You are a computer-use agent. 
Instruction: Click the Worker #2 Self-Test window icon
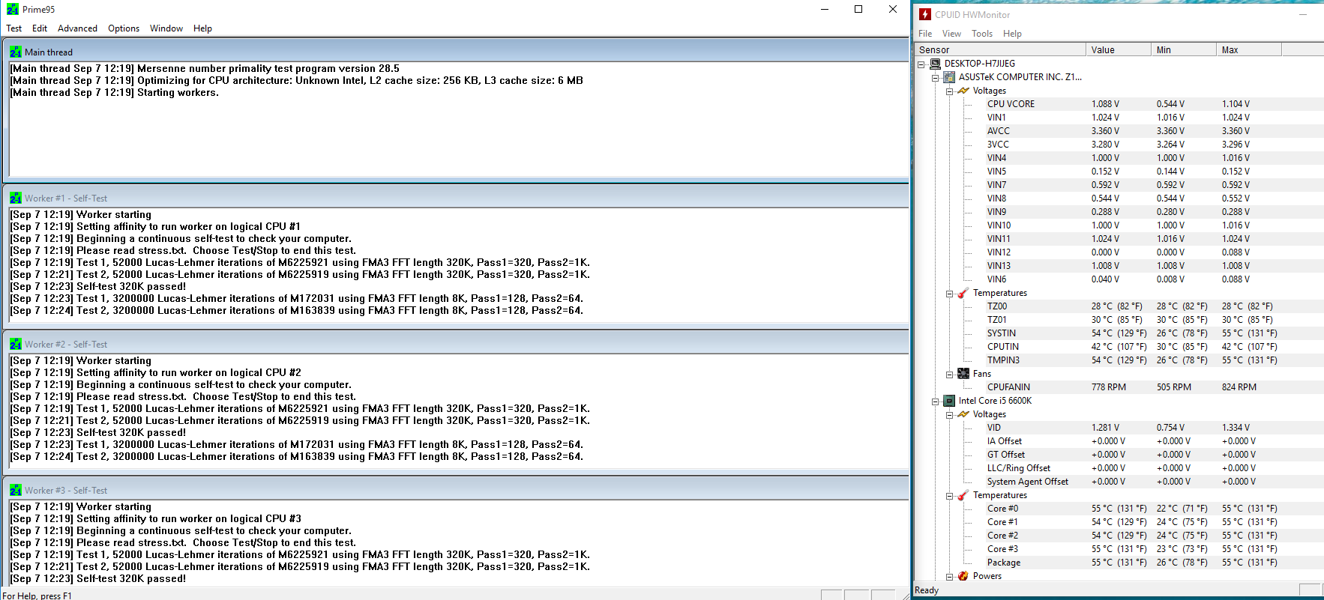[16, 345]
